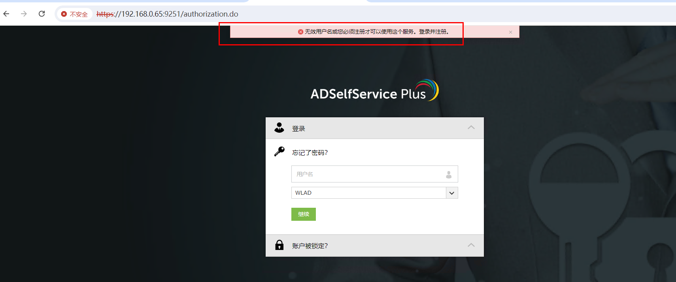Click the key icon beside 忘记了密码
Screen dimensions: 676x282
(279, 152)
